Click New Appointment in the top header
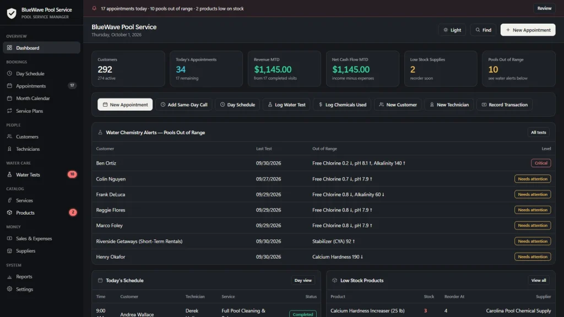This screenshot has width=564, height=317. (528, 30)
